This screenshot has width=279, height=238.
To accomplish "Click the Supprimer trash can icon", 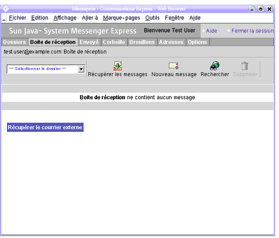I will (245, 66).
